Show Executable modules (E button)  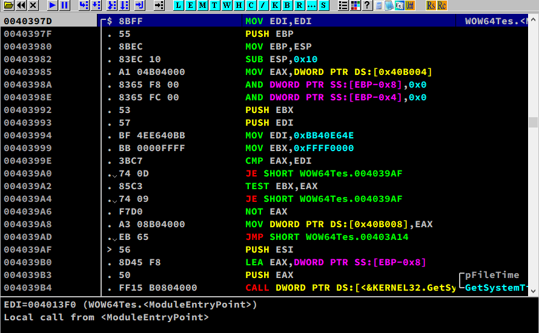[x=191, y=5]
